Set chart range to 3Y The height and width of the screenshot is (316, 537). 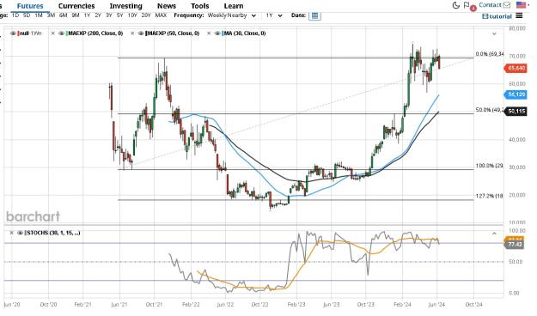pyautogui.click(x=109, y=15)
